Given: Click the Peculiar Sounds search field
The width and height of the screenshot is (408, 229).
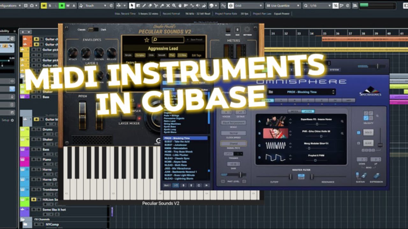Looking at the screenshot, I should [168, 40].
